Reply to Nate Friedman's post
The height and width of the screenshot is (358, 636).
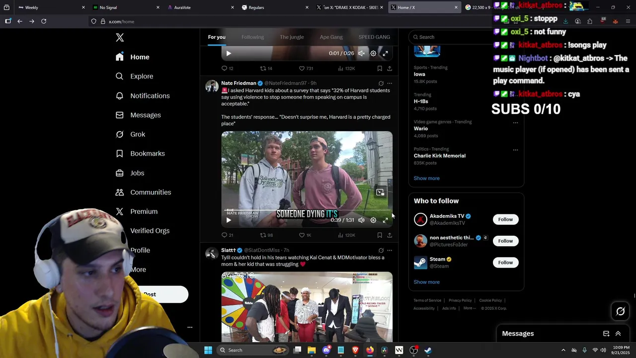click(x=227, y=235)
